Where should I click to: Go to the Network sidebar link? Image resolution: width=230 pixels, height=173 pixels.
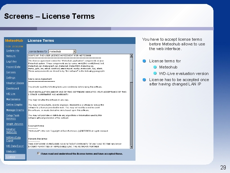coord(11,56)
